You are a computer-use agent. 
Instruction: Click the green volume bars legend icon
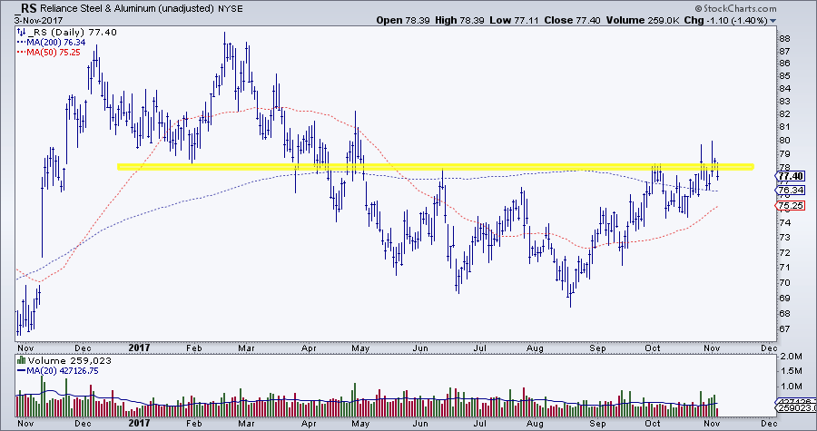coord(21,359)
